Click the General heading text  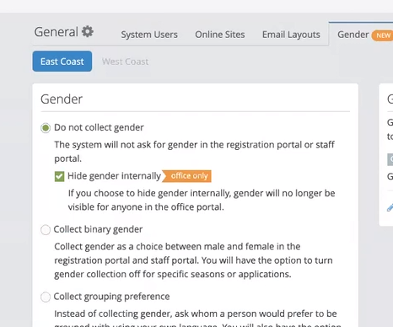pos(57,32)
